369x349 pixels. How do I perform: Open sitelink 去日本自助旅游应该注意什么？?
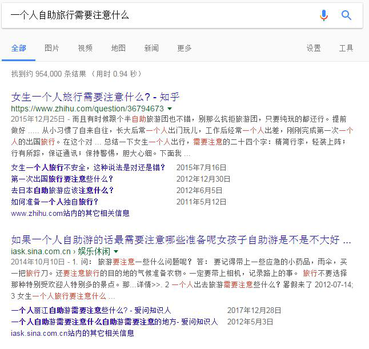pyautogui.click(x=62, y=190)
